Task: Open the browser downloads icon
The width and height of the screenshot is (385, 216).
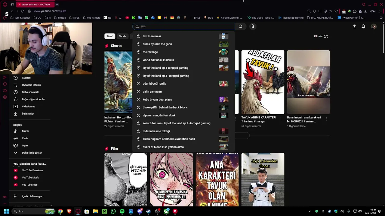Action: (365, 11)
